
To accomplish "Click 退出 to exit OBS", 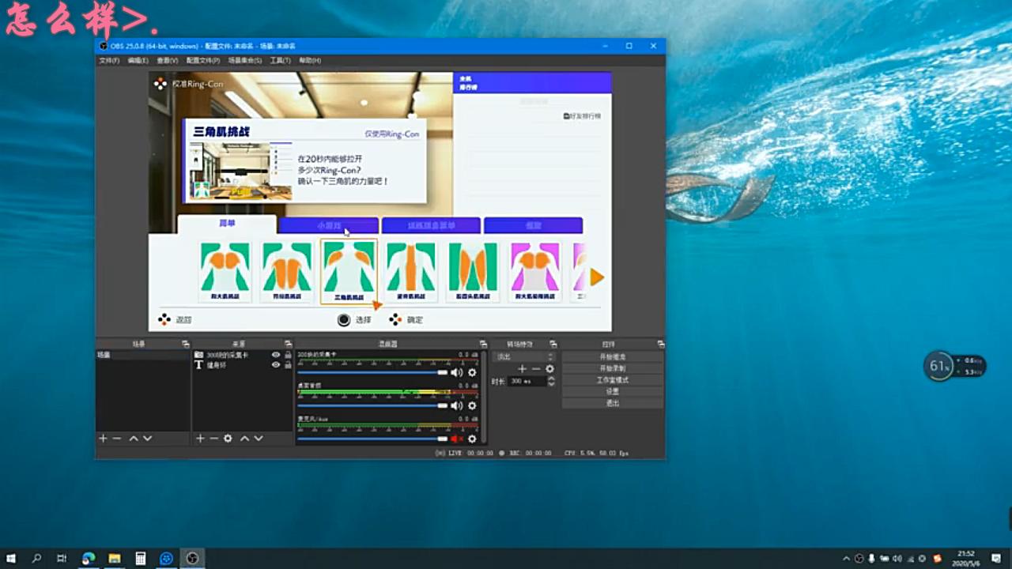I will (613, 403).
